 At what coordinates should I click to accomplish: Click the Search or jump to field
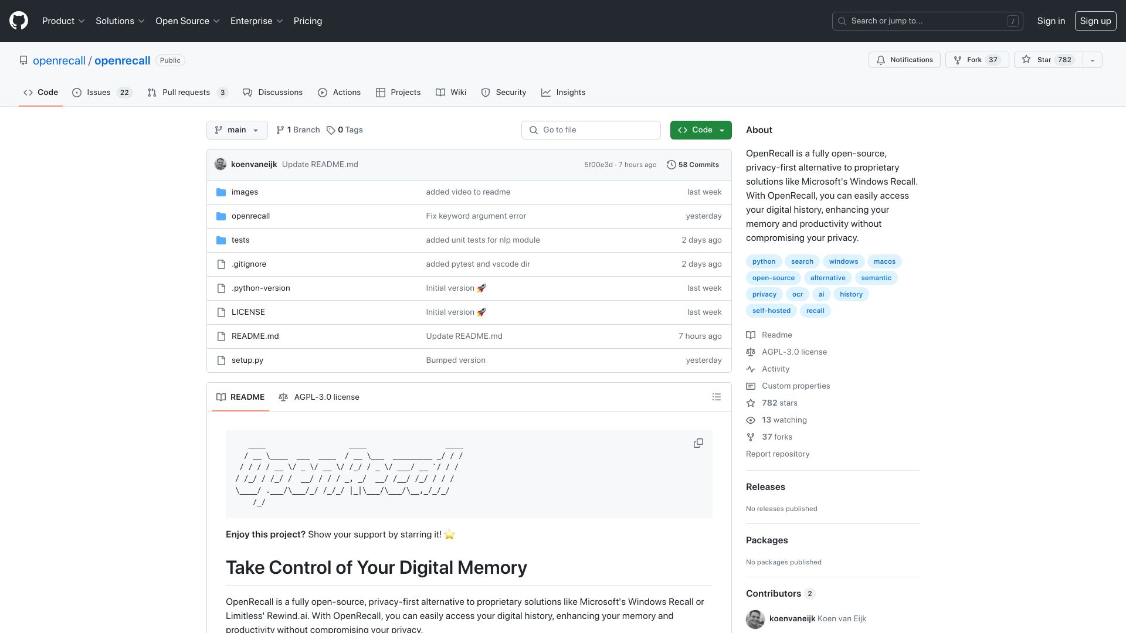tap(927, 21)
